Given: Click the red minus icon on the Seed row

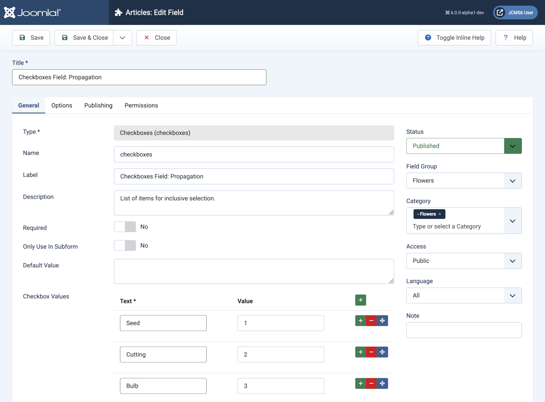Looking at the screenshot, I should 371,320.
